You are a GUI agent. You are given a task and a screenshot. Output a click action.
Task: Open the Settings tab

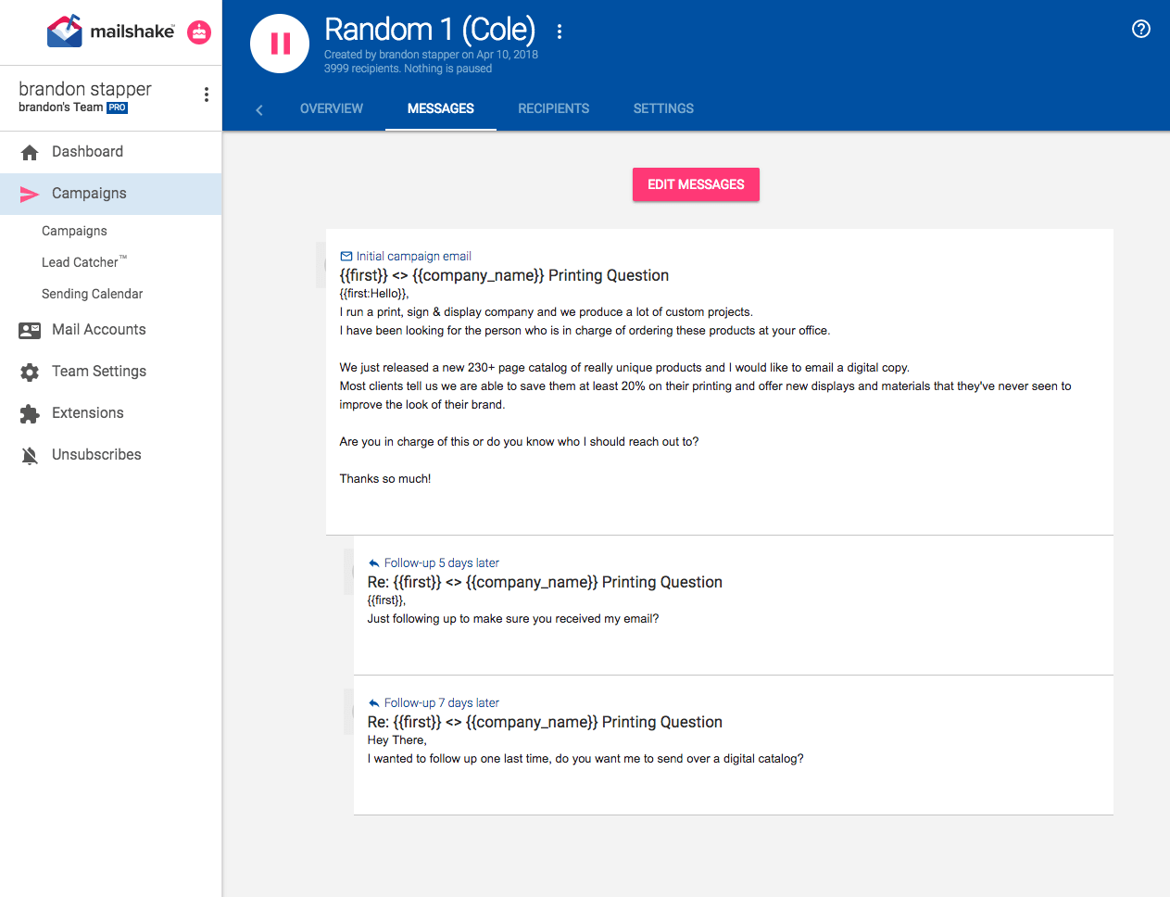pos(663,108)
